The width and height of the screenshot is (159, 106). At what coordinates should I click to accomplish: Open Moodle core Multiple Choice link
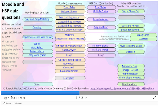point(69,11)
